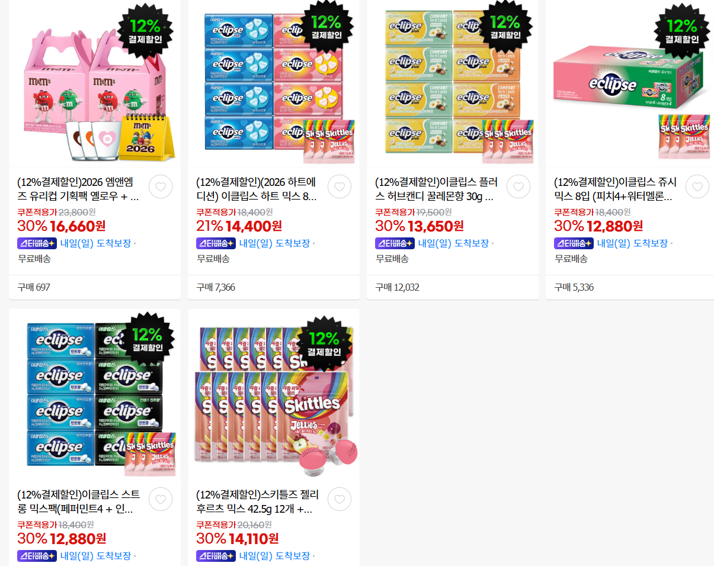Open Eclipse Plus herb candy product image
The width and height of the screenshot is (714, 566).
(x=453, y=83)
